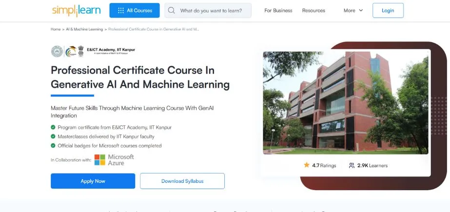
Task: Focus the 'What do you want to learn?' field
Action: pyautogui.click(x=208, y=11)
